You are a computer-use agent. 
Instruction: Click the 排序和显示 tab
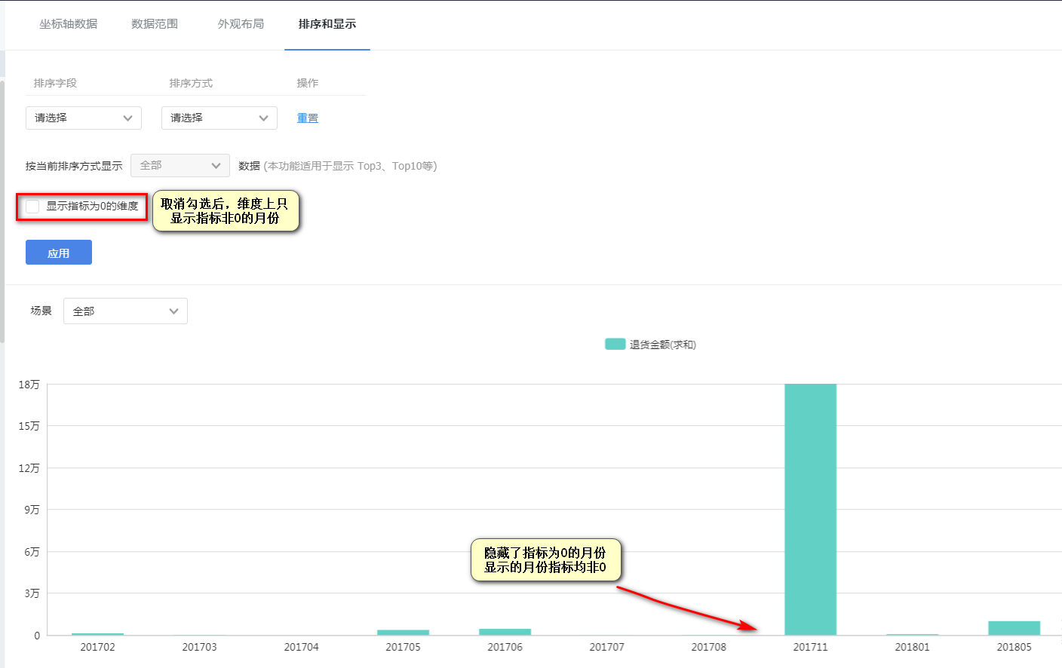[x=327, y=24]
